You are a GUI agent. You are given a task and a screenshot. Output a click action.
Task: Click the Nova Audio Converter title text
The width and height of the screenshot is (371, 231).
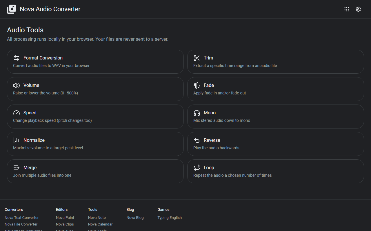click(50, 9)
